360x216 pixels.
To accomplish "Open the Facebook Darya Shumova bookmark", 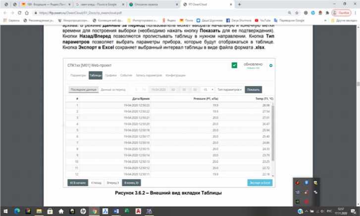I will (239, 20).
